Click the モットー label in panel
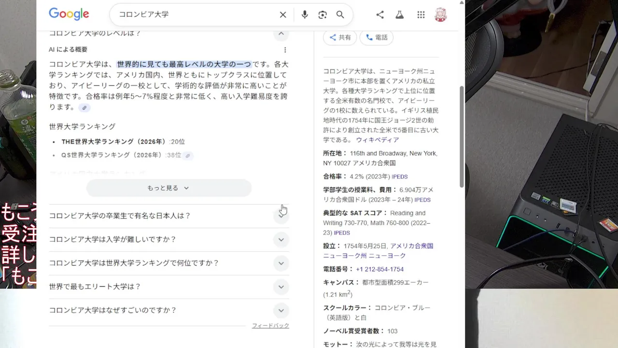The width and height of the screenshot is (618, 348). point(338,345)
